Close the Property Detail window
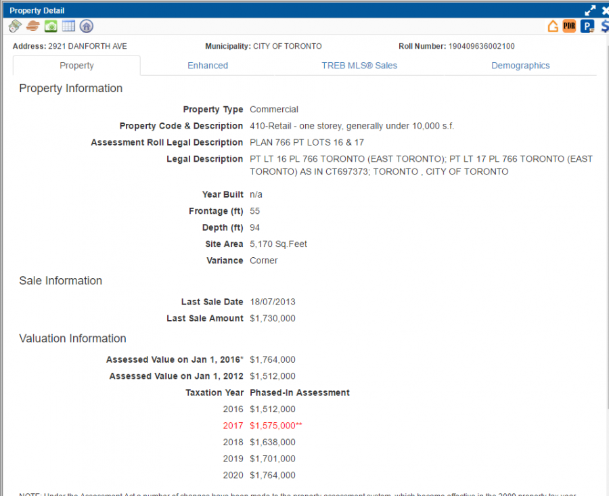The height and width of the screenshot is (496, 609). click(605, 10)
